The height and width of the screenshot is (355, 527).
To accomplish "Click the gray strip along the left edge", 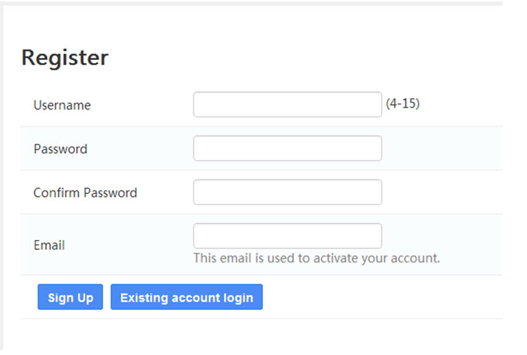I will point(1,178).
